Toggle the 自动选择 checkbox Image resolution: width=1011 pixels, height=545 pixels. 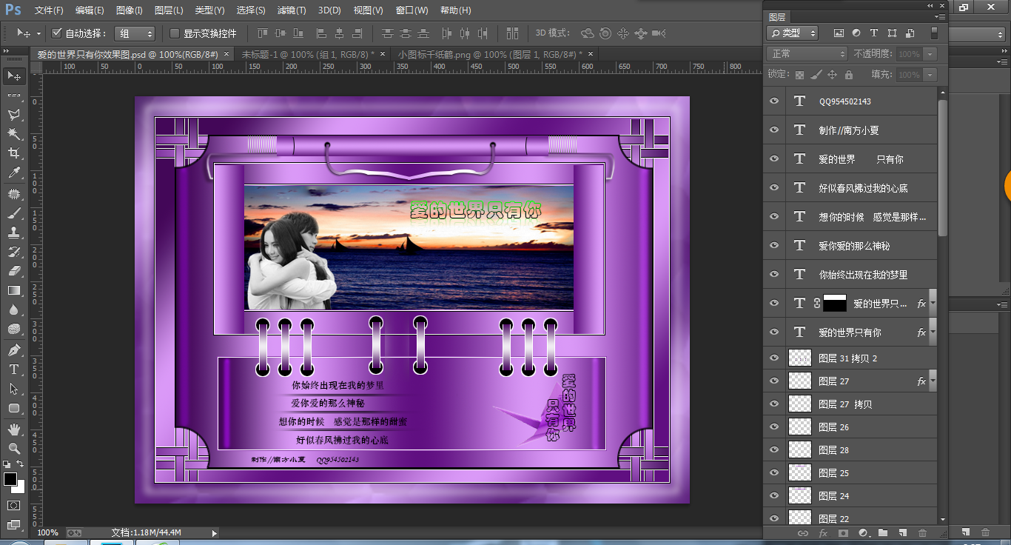click(x=57, y=33)
